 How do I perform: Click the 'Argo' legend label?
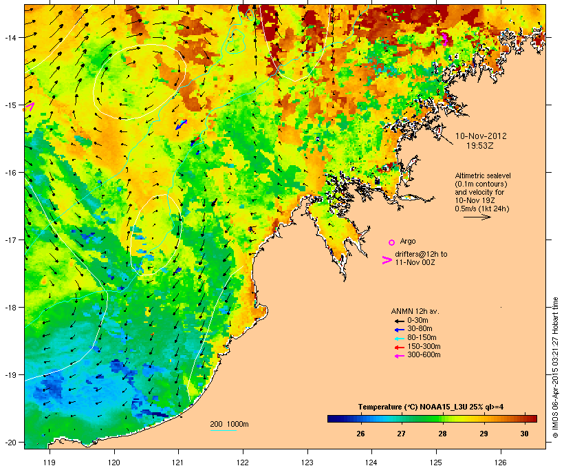pyautogui.click(x=408, y=241)
